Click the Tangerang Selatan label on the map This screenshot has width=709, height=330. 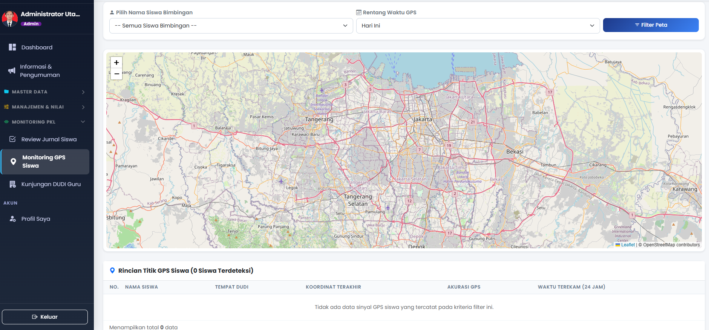click(358, 200)
